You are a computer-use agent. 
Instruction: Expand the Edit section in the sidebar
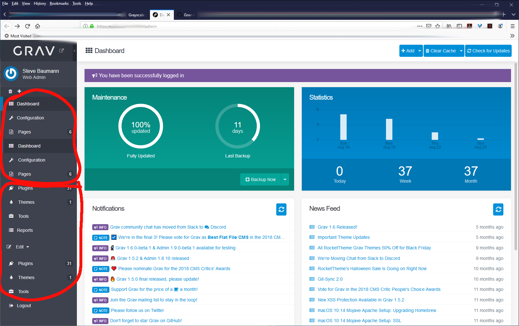click(21, 246)
